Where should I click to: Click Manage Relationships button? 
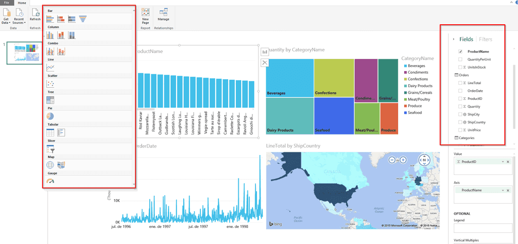click(163, 15)
